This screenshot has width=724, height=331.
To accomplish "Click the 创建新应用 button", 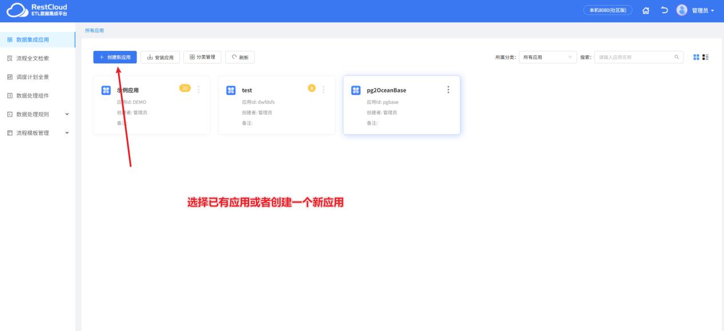I will [x=115, y=57].
